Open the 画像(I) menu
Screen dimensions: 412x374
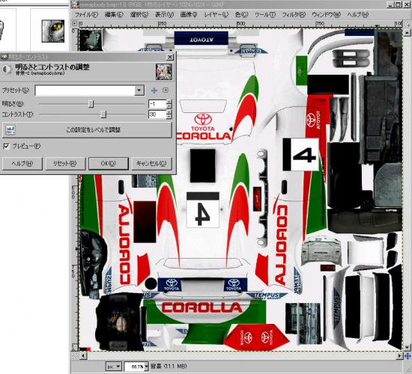coord(189,15)
